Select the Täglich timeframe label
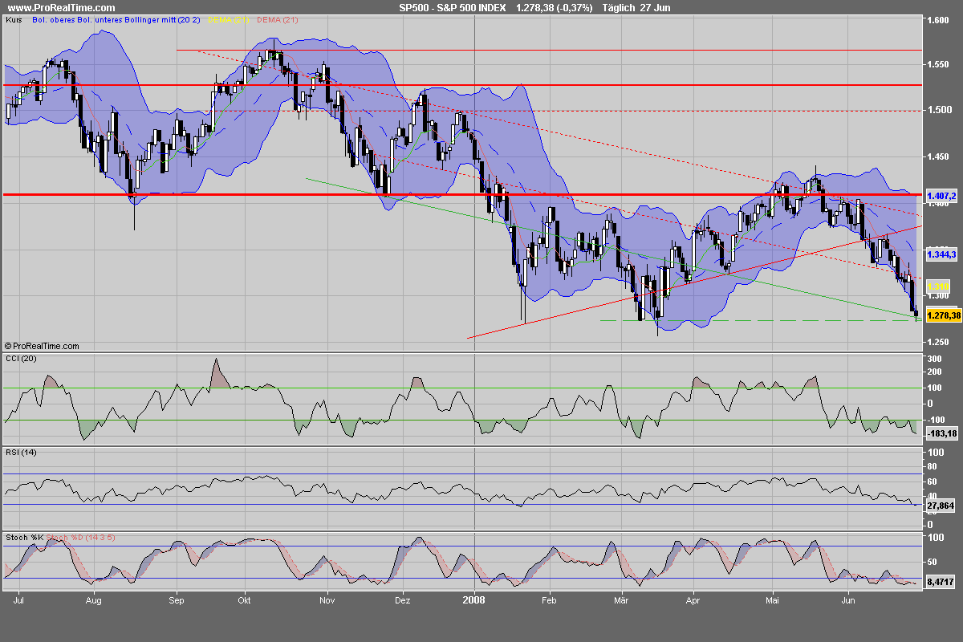963x642 pixels. coord(617,7)
